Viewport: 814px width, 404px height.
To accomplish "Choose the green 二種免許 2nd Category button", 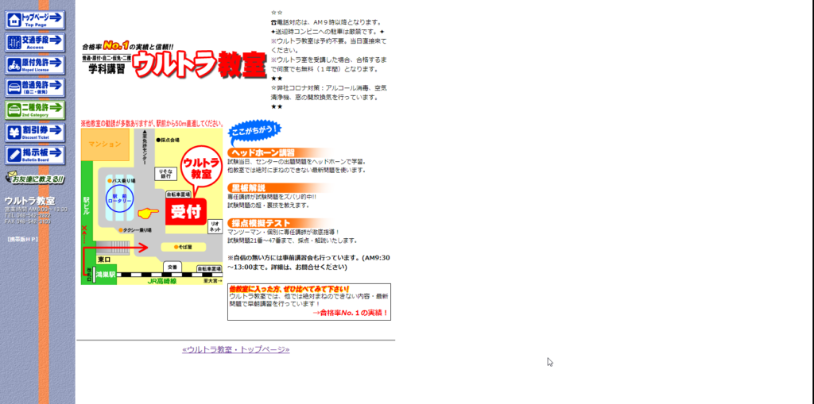I will 35,110.
